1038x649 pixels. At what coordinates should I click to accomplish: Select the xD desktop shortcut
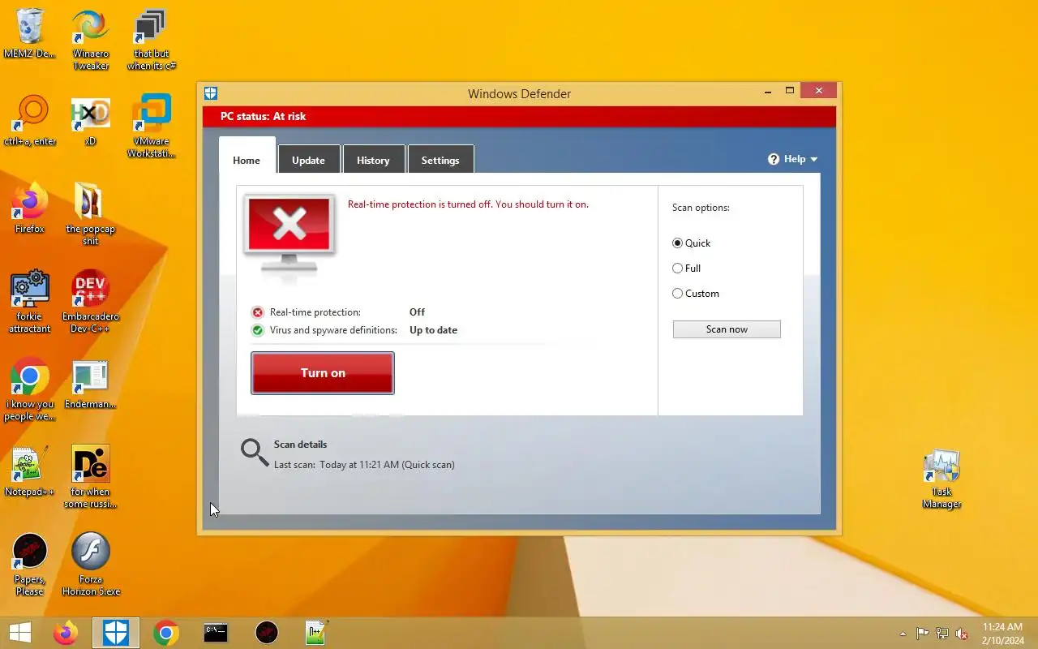(x=90, y=121)
